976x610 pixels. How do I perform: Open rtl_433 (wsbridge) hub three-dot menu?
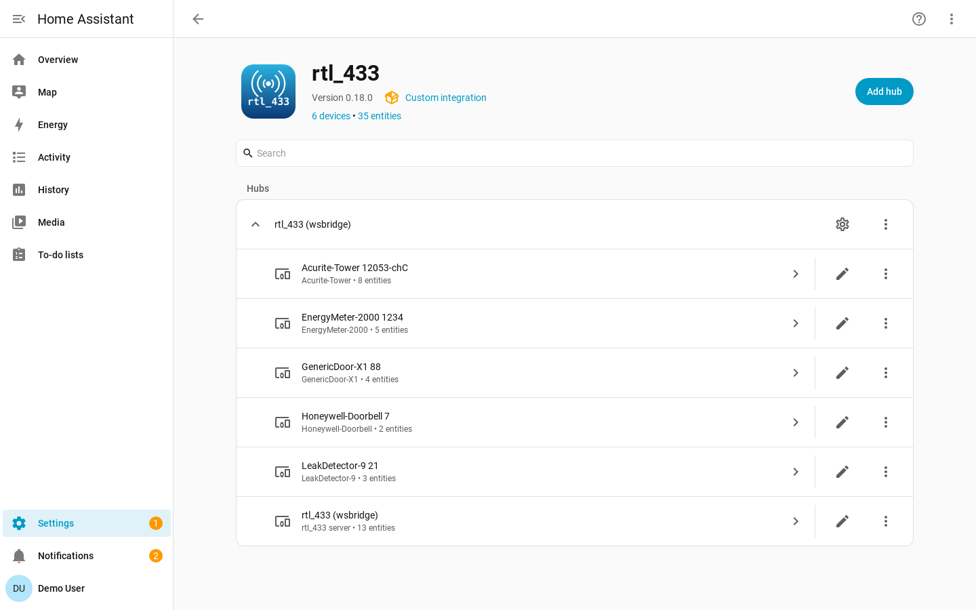(886, 224)
